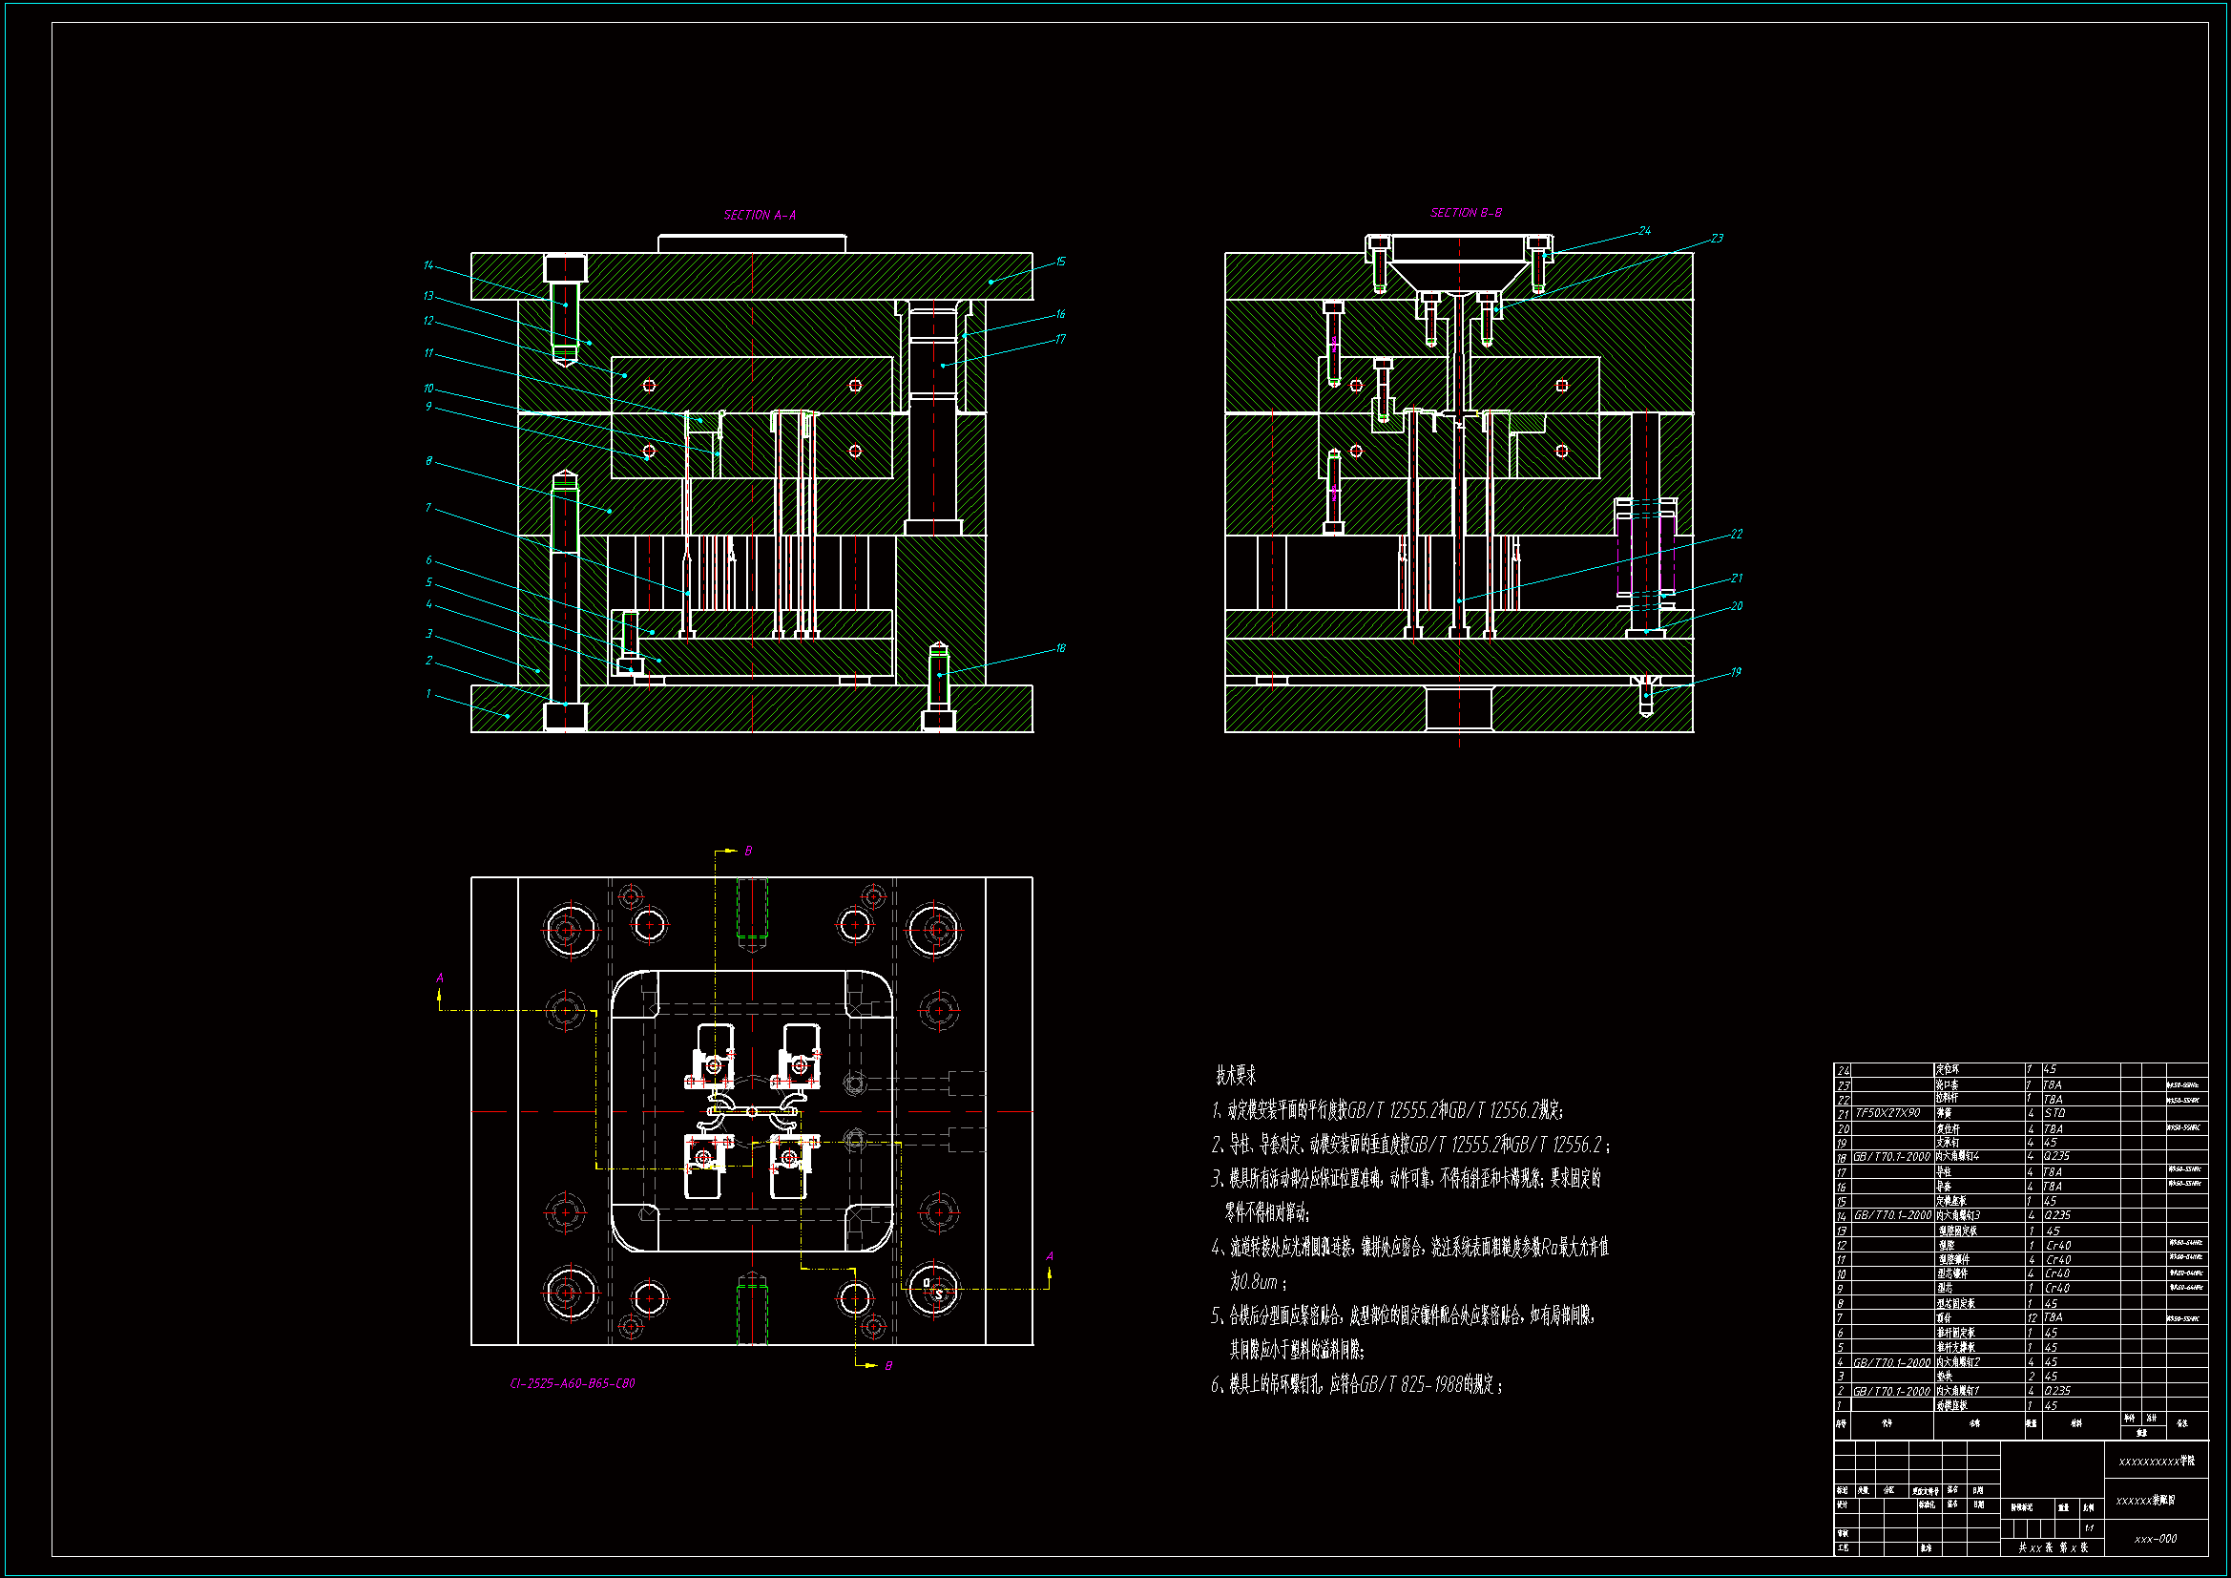Viewport: 2231px width, 1578px height.
Task: Click callout number 22 in Section B-B
Action: click(1737, 534)
